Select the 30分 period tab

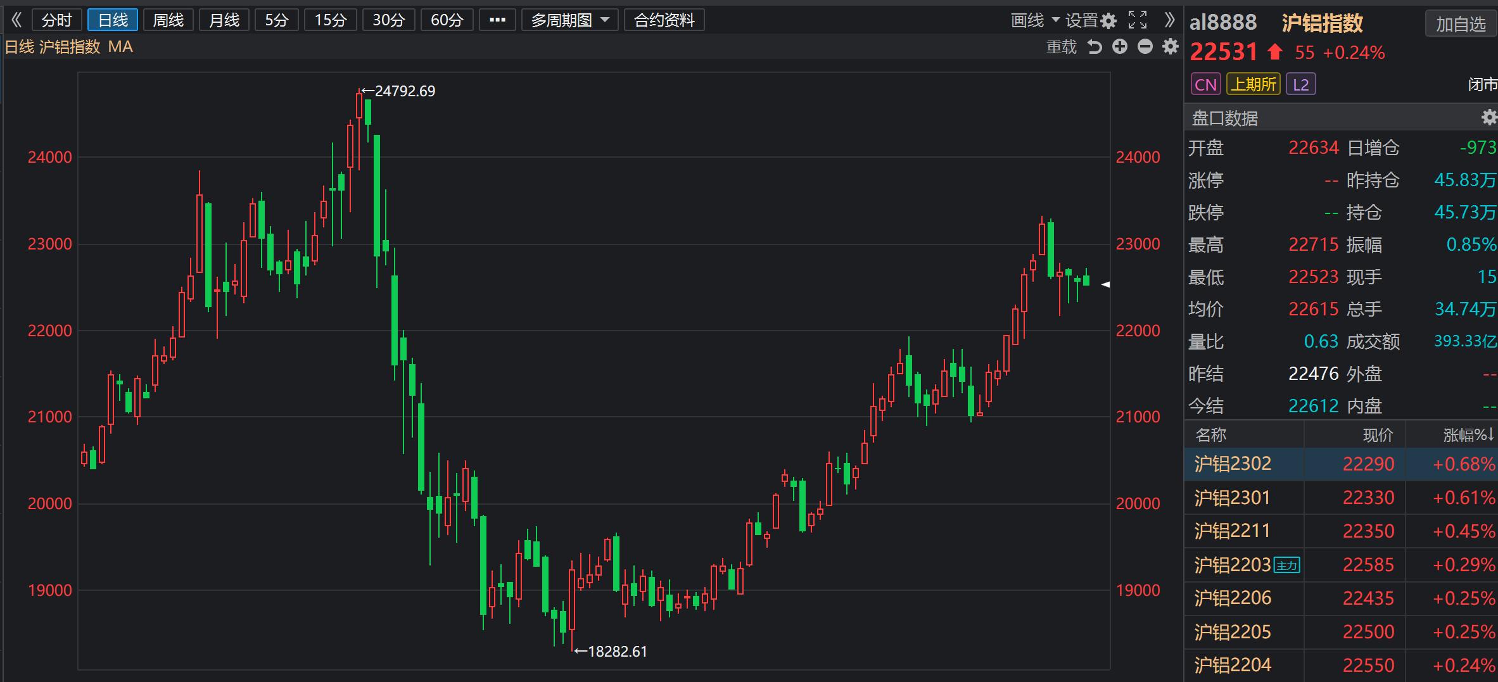[388, 20]
